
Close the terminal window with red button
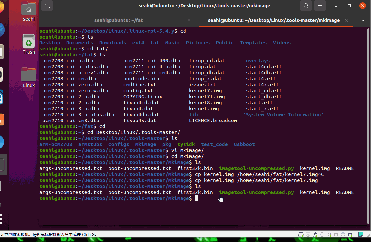point(362,6)
